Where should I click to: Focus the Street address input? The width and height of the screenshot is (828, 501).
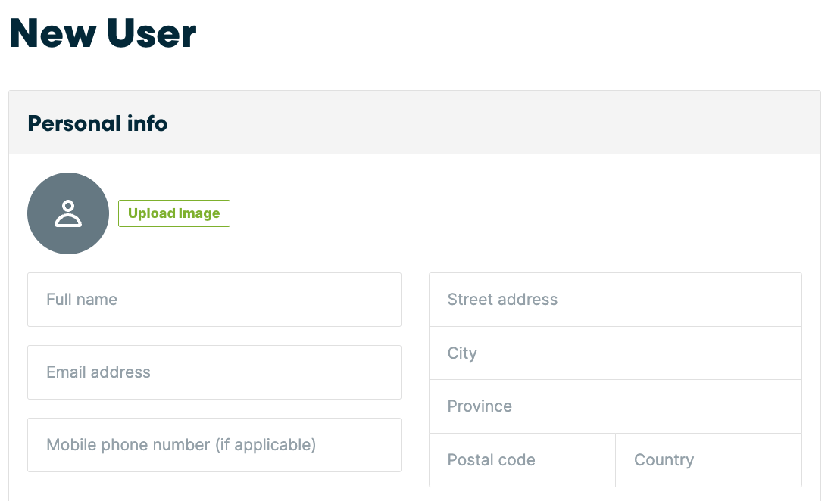point(615,300)
